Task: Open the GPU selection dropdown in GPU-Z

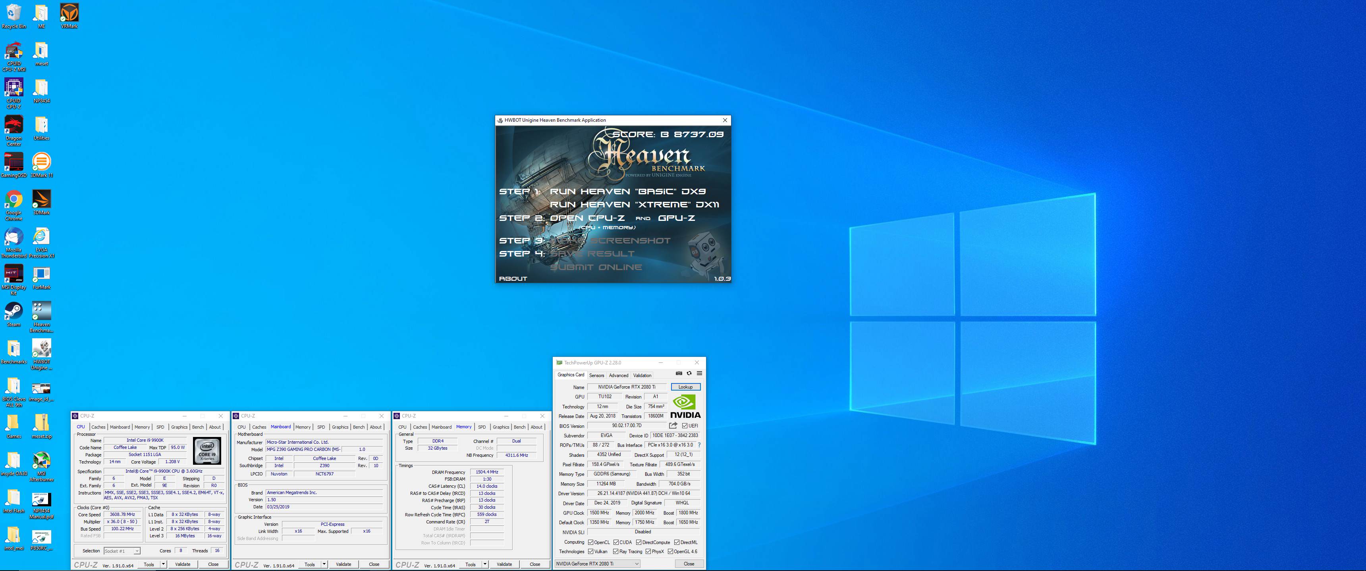Action: 598,563
